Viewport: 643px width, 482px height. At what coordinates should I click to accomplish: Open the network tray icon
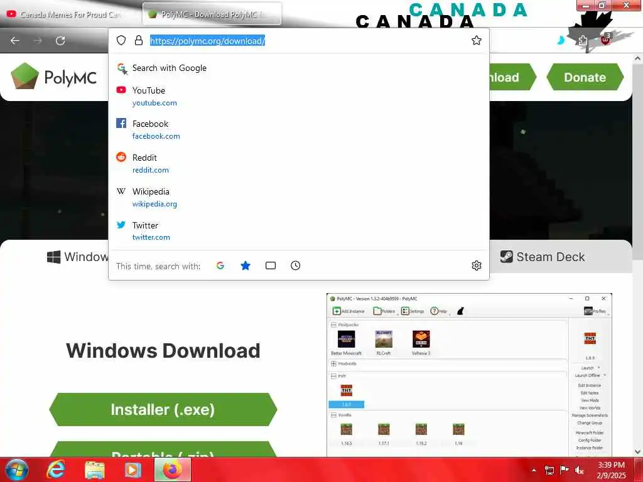point(549,470)
